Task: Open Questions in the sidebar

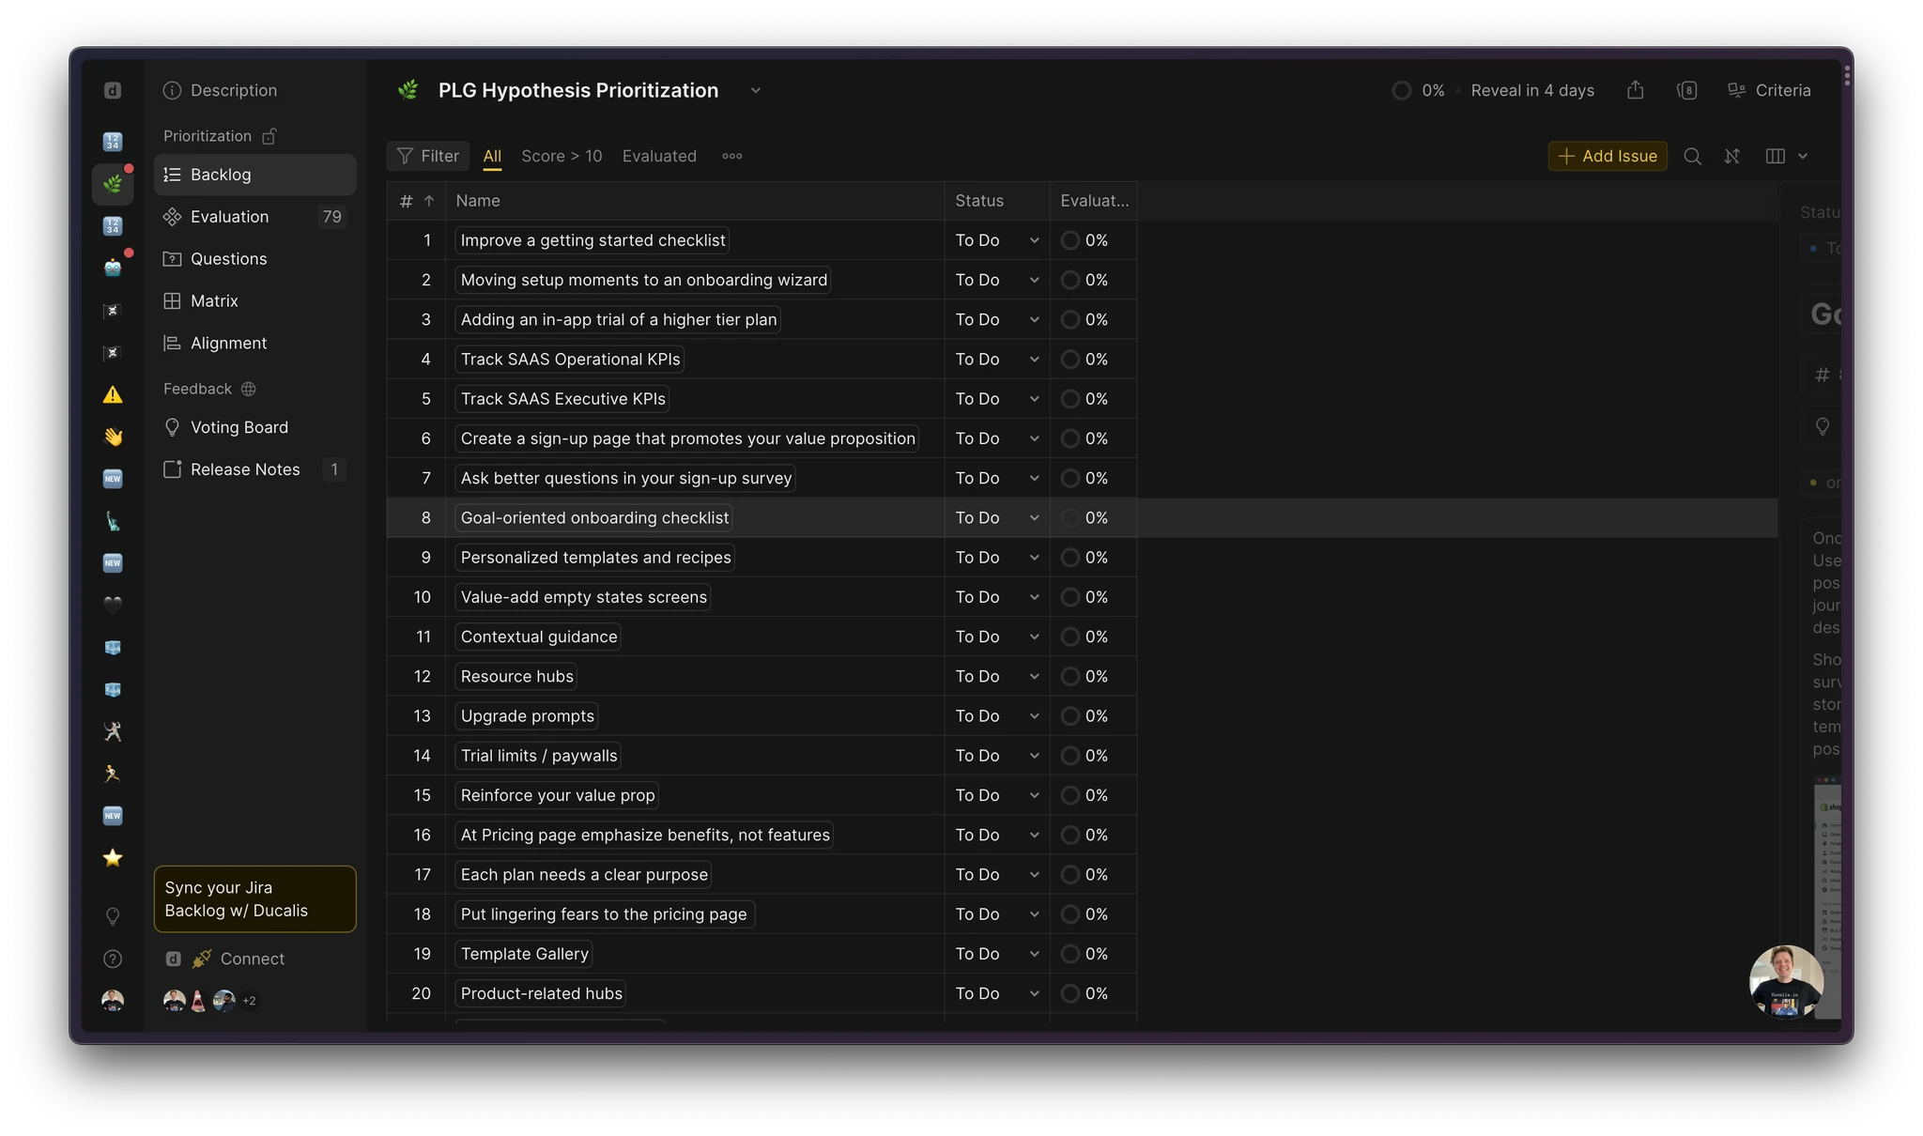Action: (x=255, y=259)
